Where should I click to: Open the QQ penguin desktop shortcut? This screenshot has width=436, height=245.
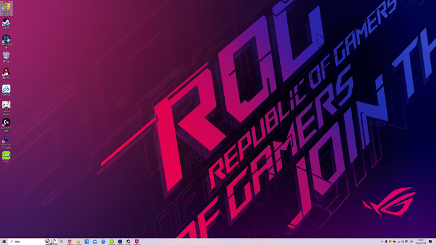(6, 74)
